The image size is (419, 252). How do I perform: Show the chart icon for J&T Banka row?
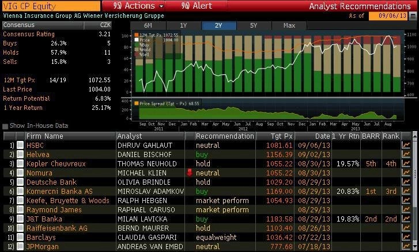point(406,219)
